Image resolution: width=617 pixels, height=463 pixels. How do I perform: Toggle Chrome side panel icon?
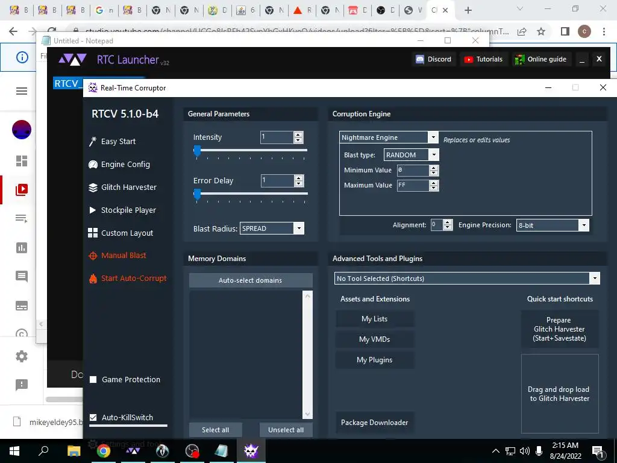(x=565, y=31)
